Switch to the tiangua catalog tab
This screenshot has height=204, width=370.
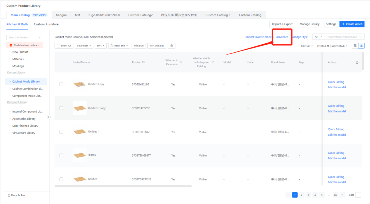tap(61, 15)
